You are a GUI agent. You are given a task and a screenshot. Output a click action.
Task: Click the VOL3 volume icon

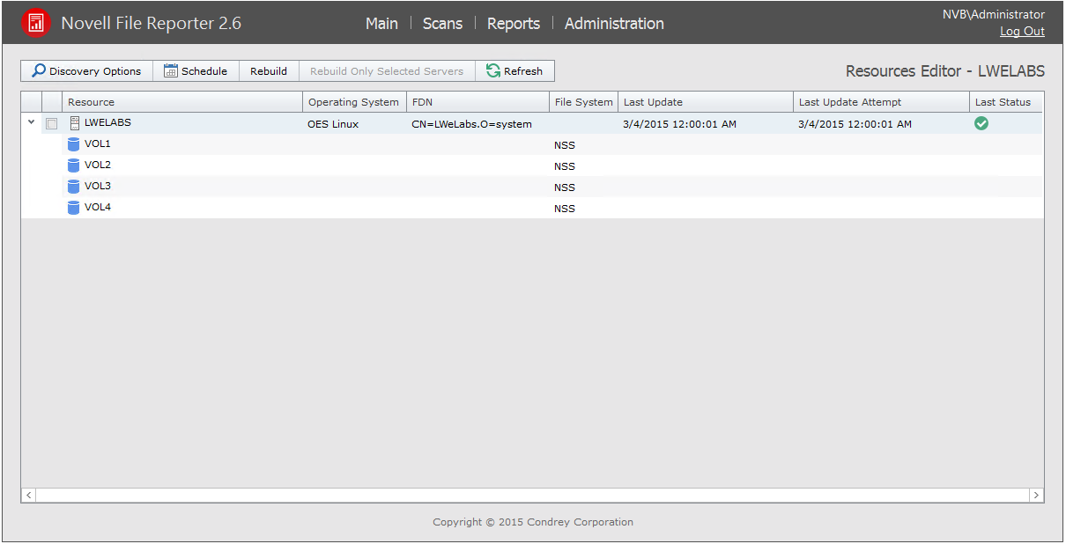tap(74, 187)
